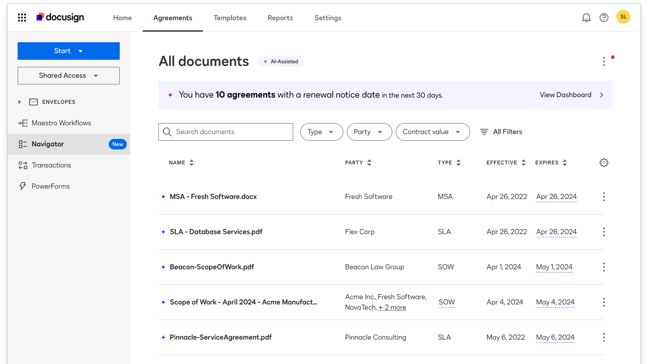Viewport: 648px width, 364px height.
Task: Click the SL user avatar
Action: click(623, 17)
